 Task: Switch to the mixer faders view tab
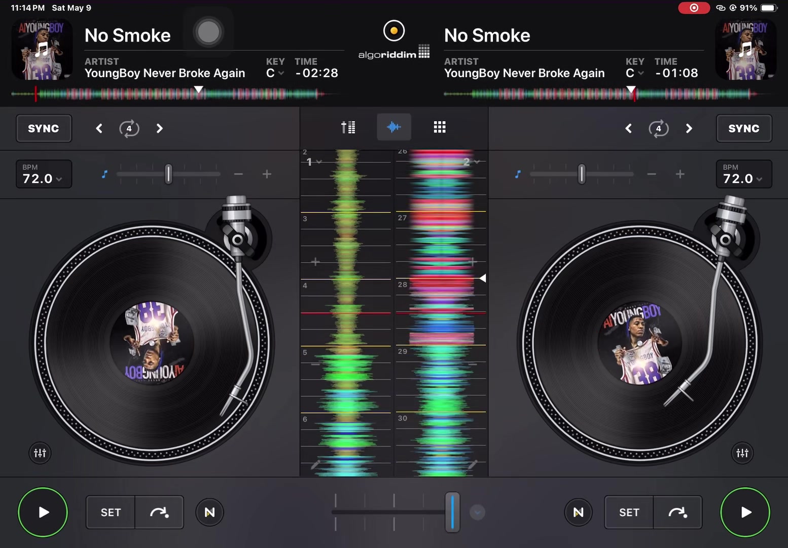coord(348,127)
